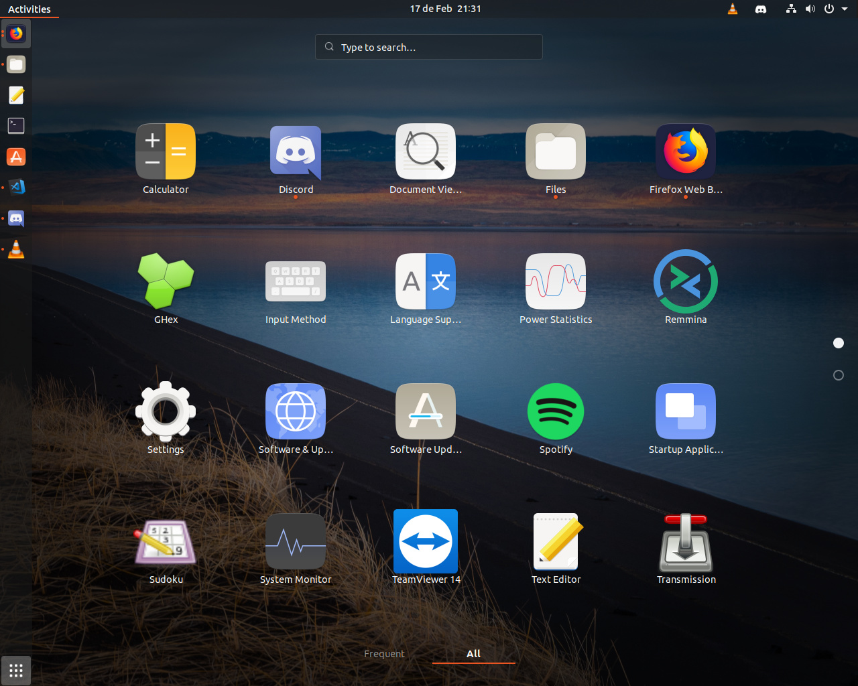This screenshot has height=686, width=858.
Task: Open System Monitor
Action: (x=296, y=541)
